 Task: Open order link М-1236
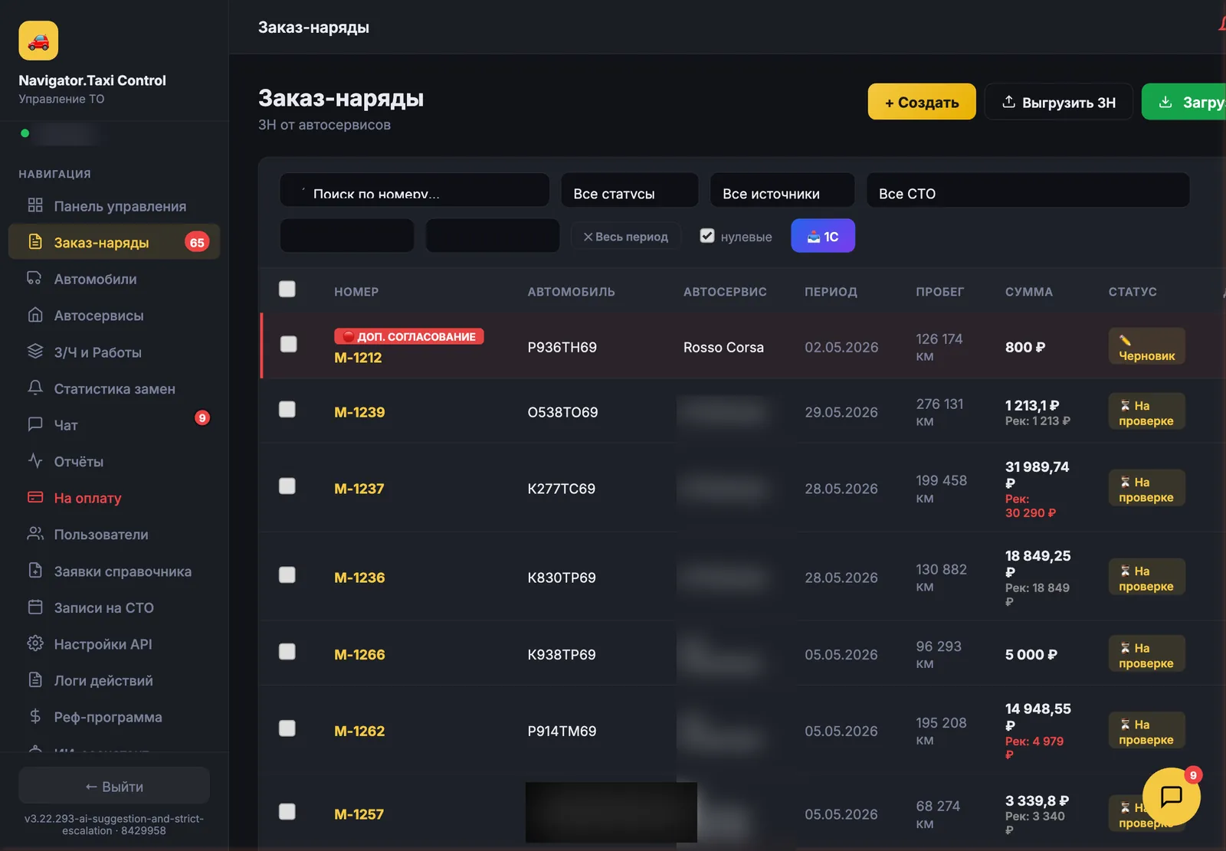tap(359, 578)
